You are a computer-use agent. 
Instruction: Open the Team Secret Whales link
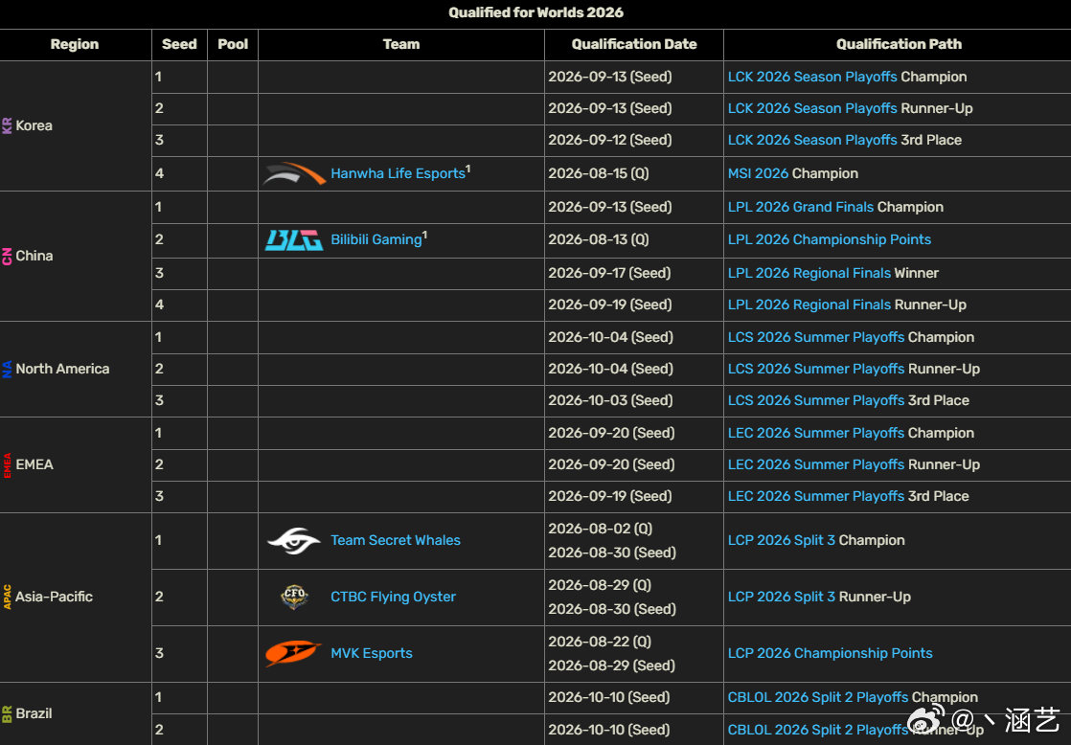(396, 540)
